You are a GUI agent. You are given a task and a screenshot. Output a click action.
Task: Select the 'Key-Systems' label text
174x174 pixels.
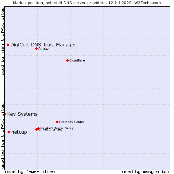coord(22,114)
